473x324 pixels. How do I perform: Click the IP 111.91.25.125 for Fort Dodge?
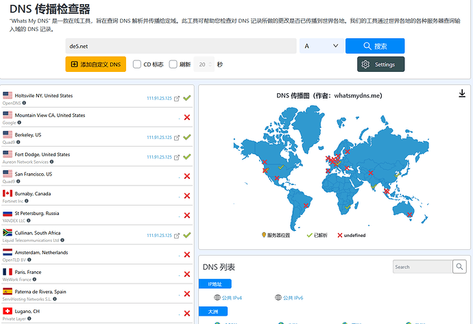coord(159,157)
